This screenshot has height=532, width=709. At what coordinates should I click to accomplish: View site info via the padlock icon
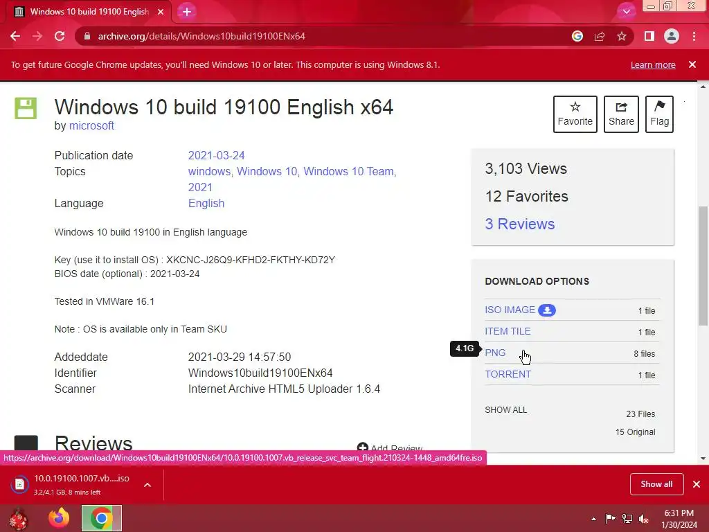[x=87, y=36]
